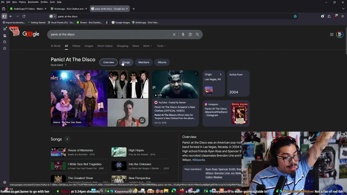This screenshot has height=195, width=347.
Task: Search by image with Lens icon
Action: 190,34
